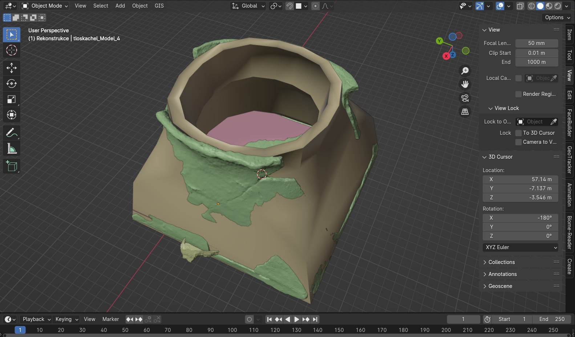Select the Move tool in toolbar

point(12,68)
